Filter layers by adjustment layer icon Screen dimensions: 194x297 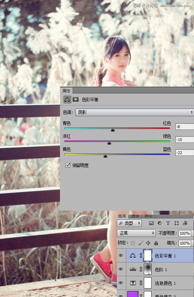[x=160, y=223]
